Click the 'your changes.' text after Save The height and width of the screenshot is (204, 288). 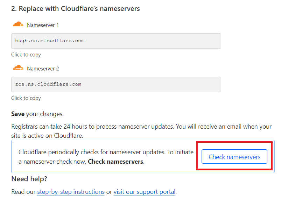pos(45,114)
